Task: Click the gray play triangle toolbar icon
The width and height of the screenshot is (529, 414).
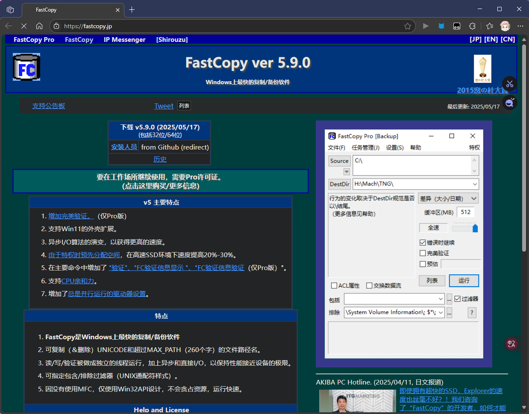Action: click(x=426, y=26)
